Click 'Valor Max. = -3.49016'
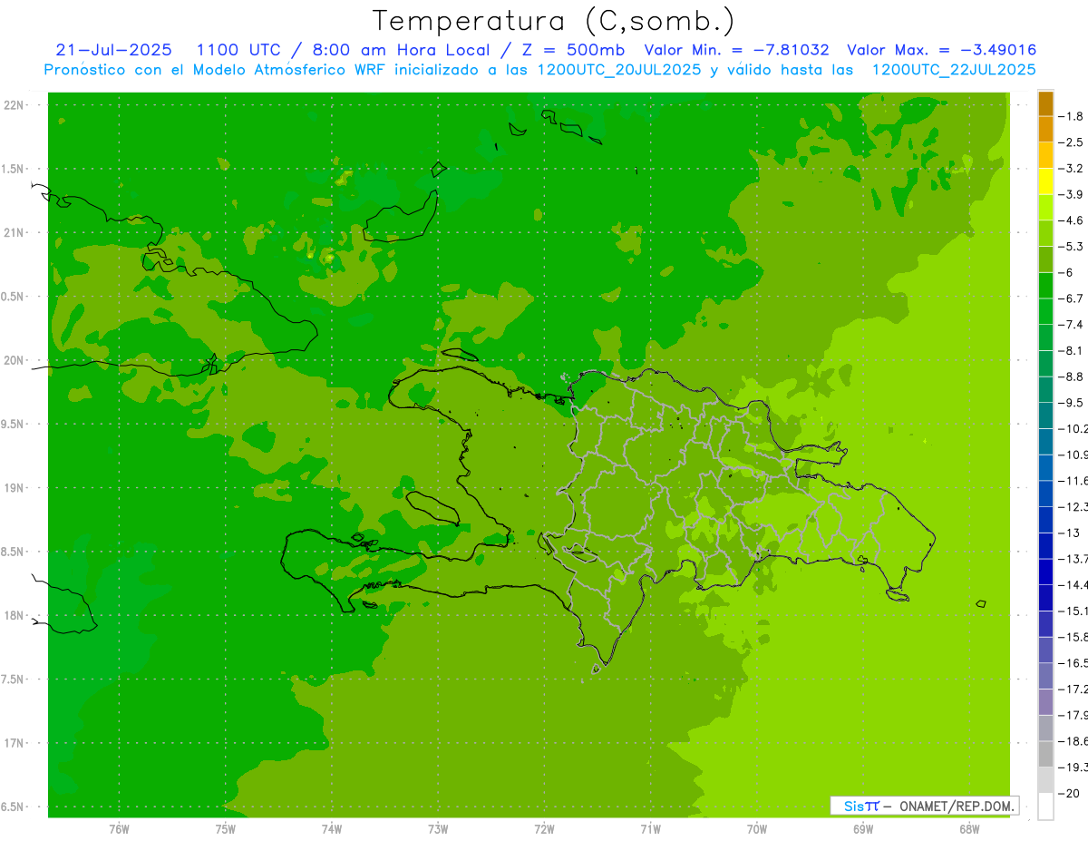 (x=941, y=50)
